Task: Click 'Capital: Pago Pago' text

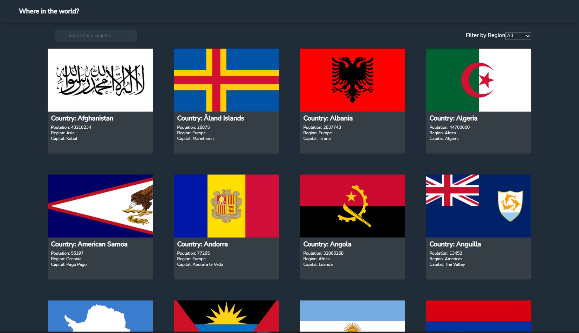Action: 69,264
